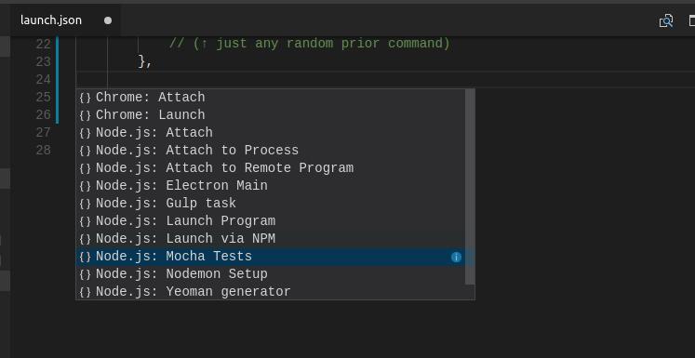Pick Node.js: Launch via NPM
695x358 pixels.
[271, 239]
